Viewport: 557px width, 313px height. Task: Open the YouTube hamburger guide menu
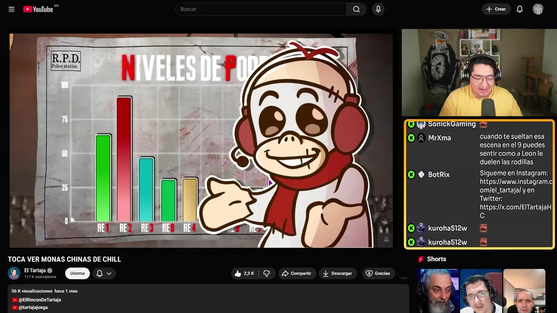click(x=11, y=9)
